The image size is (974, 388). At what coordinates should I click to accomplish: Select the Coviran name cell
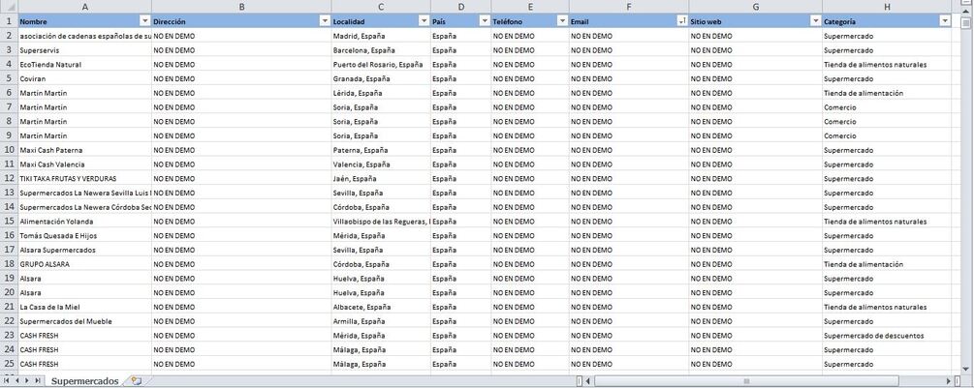pyautogui.click(x=84, y=78)
